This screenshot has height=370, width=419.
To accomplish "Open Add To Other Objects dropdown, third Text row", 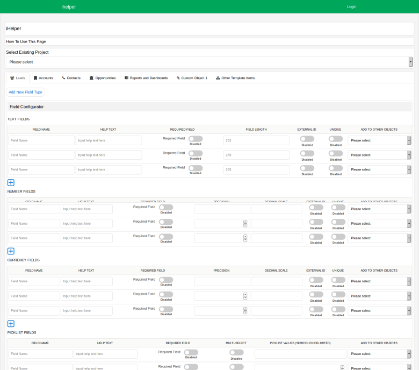I will (x=379, y=169).
